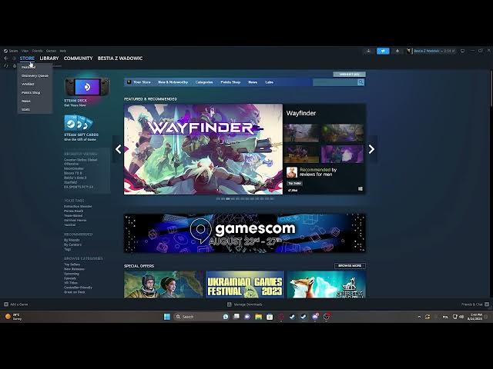Screen dimensions: 493x369
Task: Open the Wayfinder featured banner image
Action: click(203, 149)
